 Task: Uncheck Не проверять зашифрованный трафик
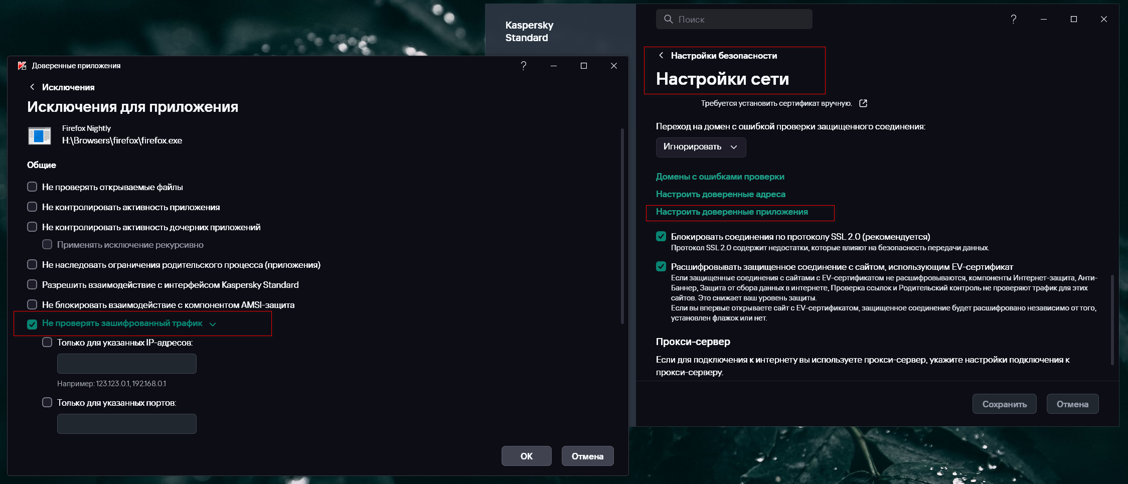pos(32,324)
